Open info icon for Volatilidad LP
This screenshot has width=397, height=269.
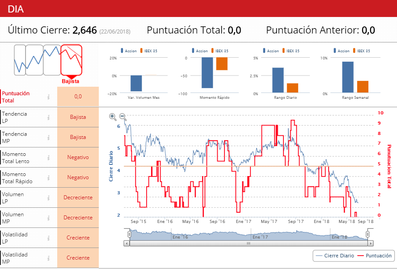pyautogui.click(x=48, y=238)
